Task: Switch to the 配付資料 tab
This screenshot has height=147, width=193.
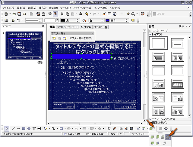Action: pyautogui.click(x=86, y=27)
